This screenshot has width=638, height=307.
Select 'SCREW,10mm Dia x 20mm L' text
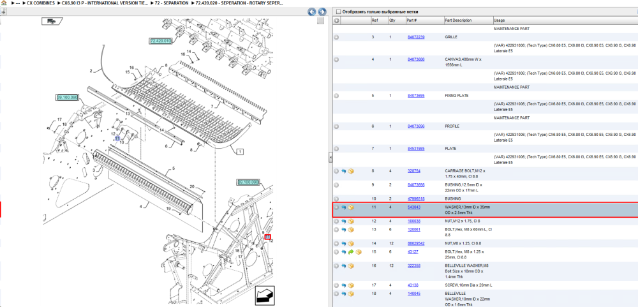click(x=469, y=285)
